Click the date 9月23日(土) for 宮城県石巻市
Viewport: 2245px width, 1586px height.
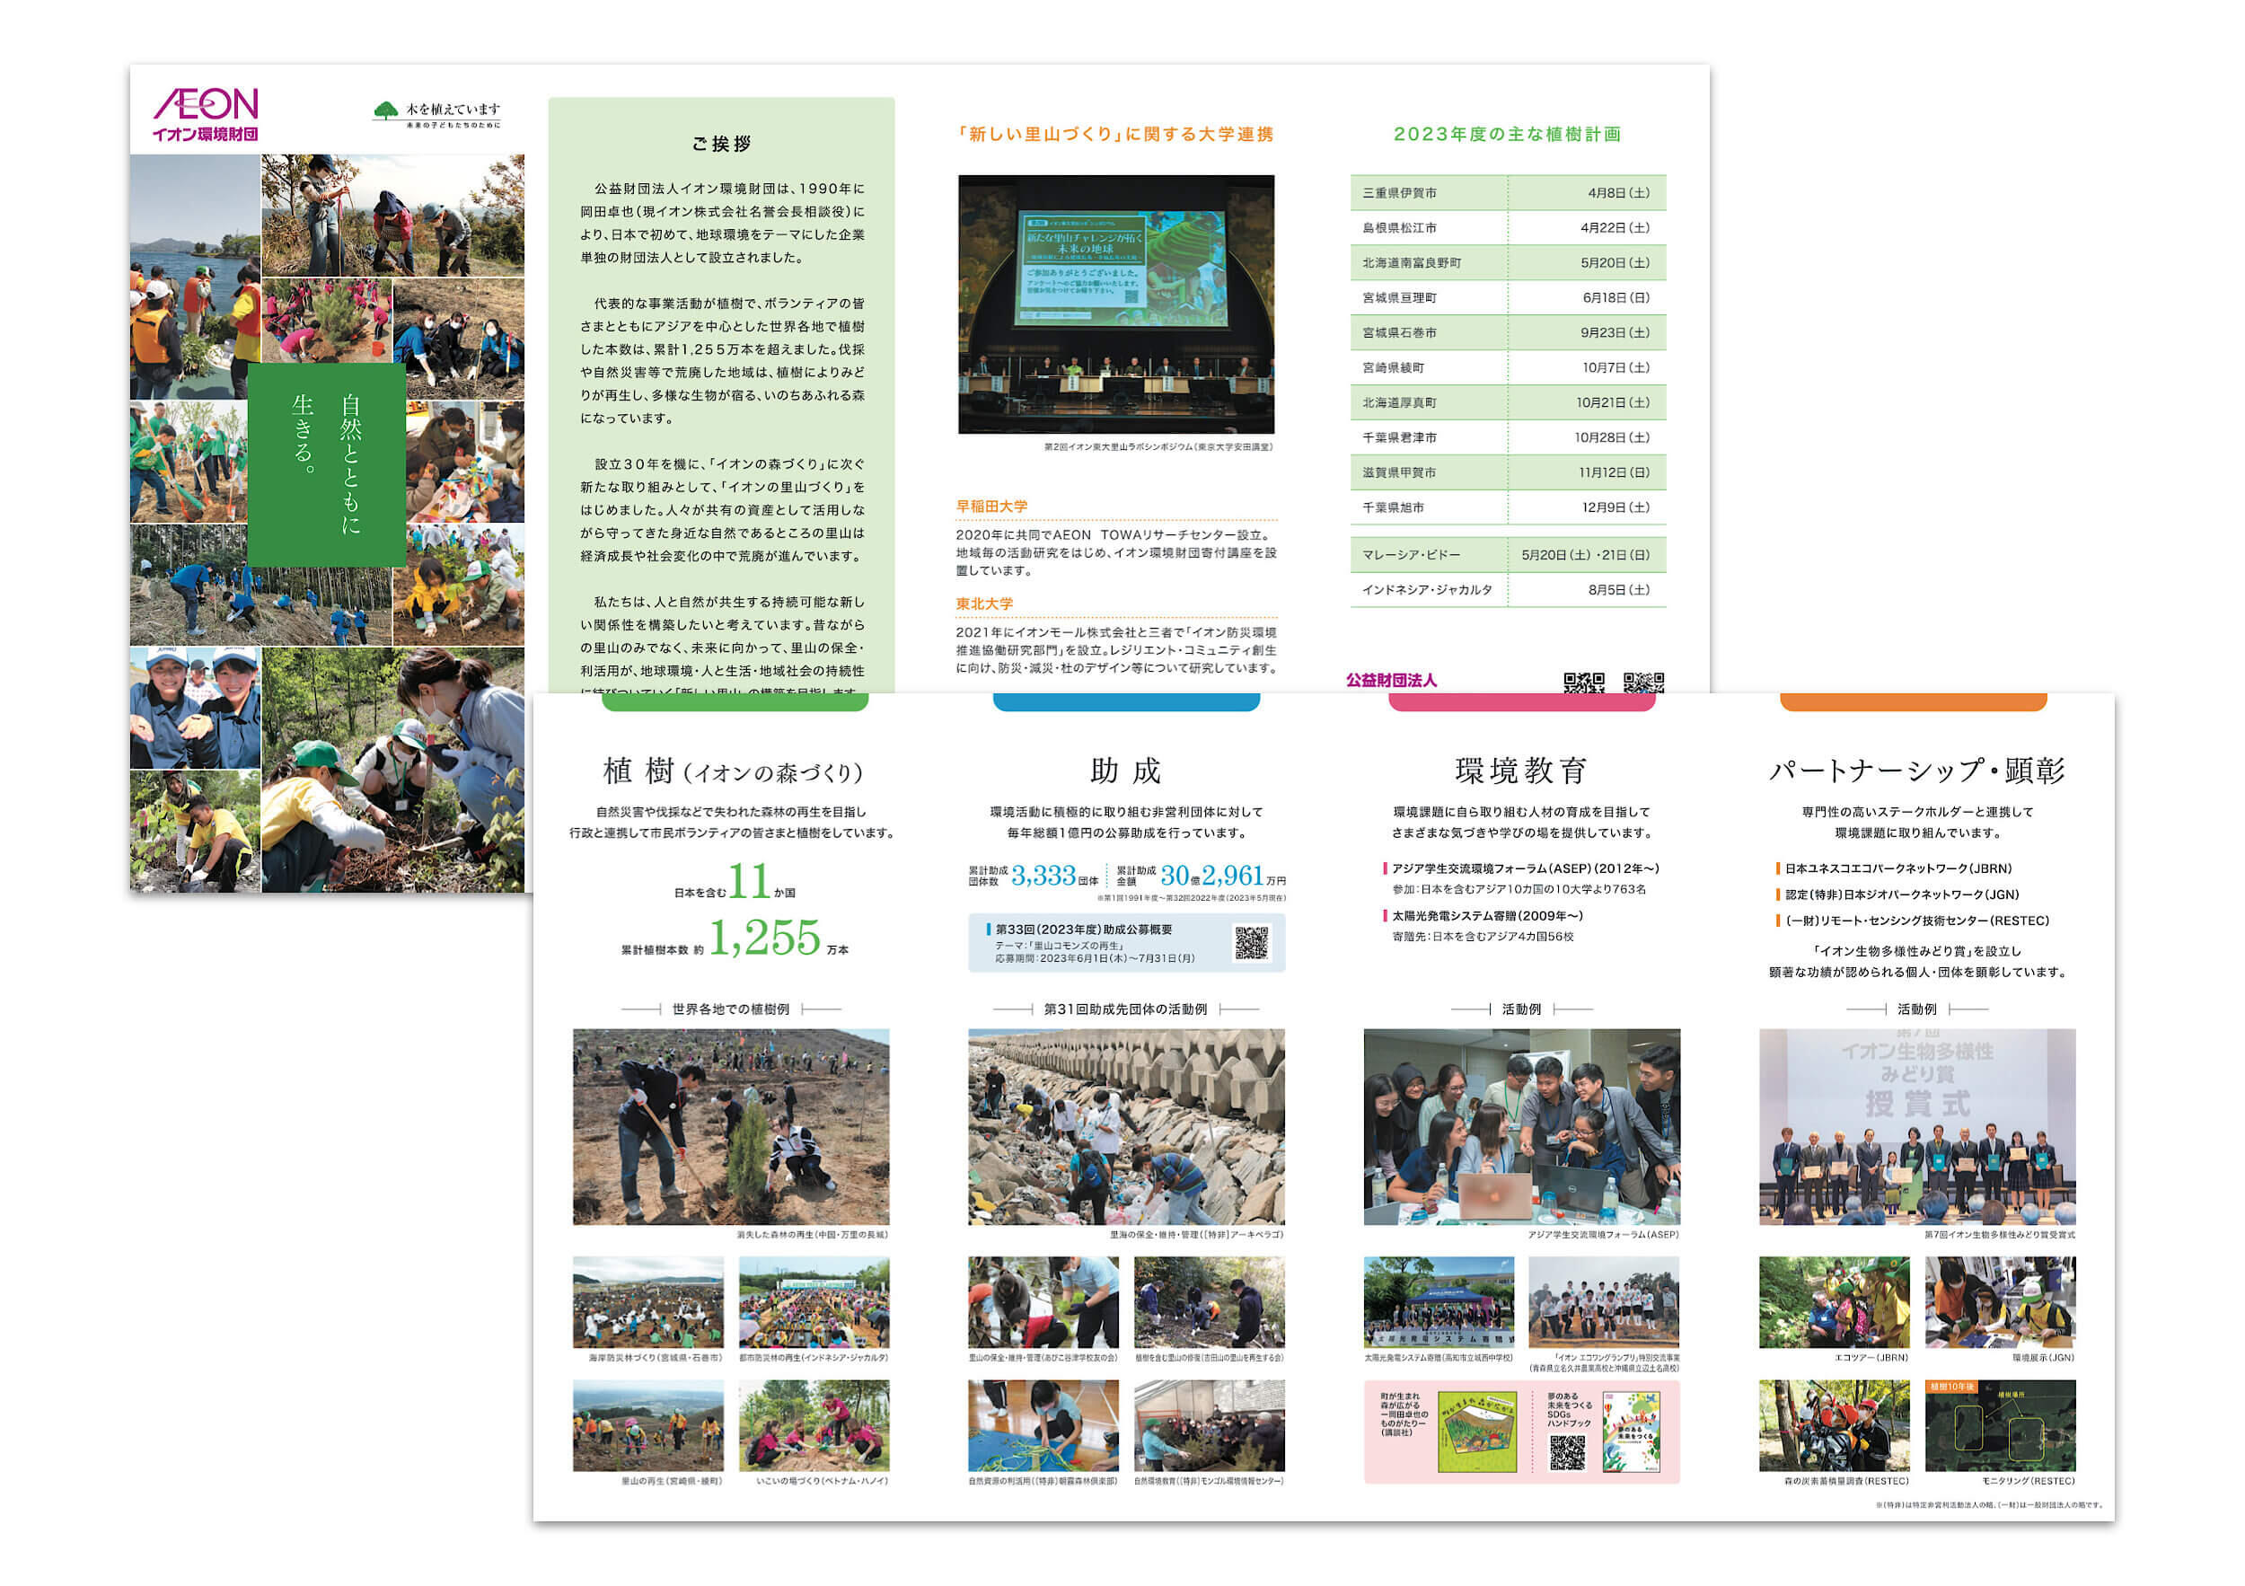[1615, 332]
